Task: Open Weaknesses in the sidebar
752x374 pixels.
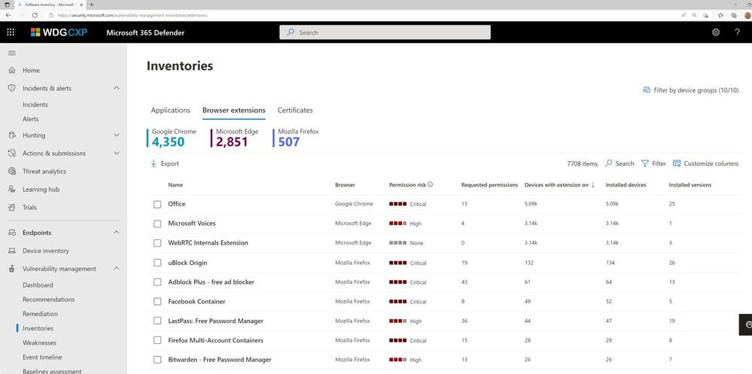Action: pyautogui.click(x=39, y=343)
